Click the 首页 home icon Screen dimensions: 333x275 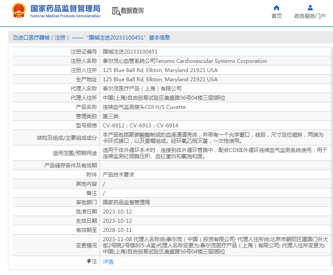point(276,8)
